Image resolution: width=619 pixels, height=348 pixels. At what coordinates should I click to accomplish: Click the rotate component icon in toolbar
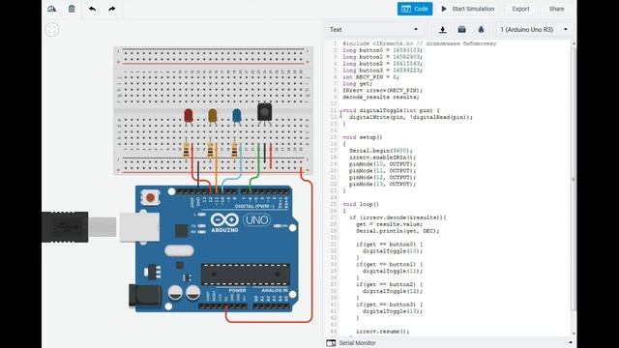(x=51, y=9)
